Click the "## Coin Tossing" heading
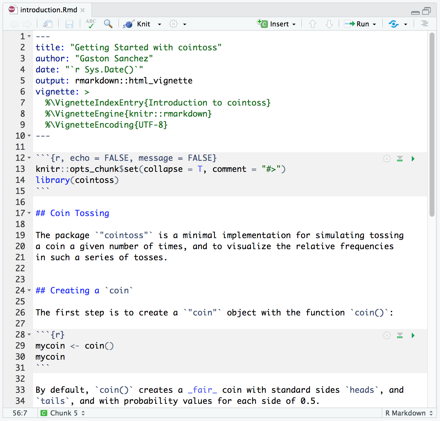 point(72,213)
